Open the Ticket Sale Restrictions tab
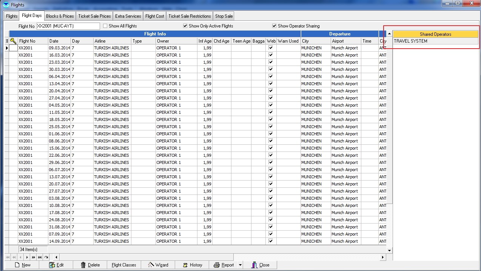 [190, 16]
